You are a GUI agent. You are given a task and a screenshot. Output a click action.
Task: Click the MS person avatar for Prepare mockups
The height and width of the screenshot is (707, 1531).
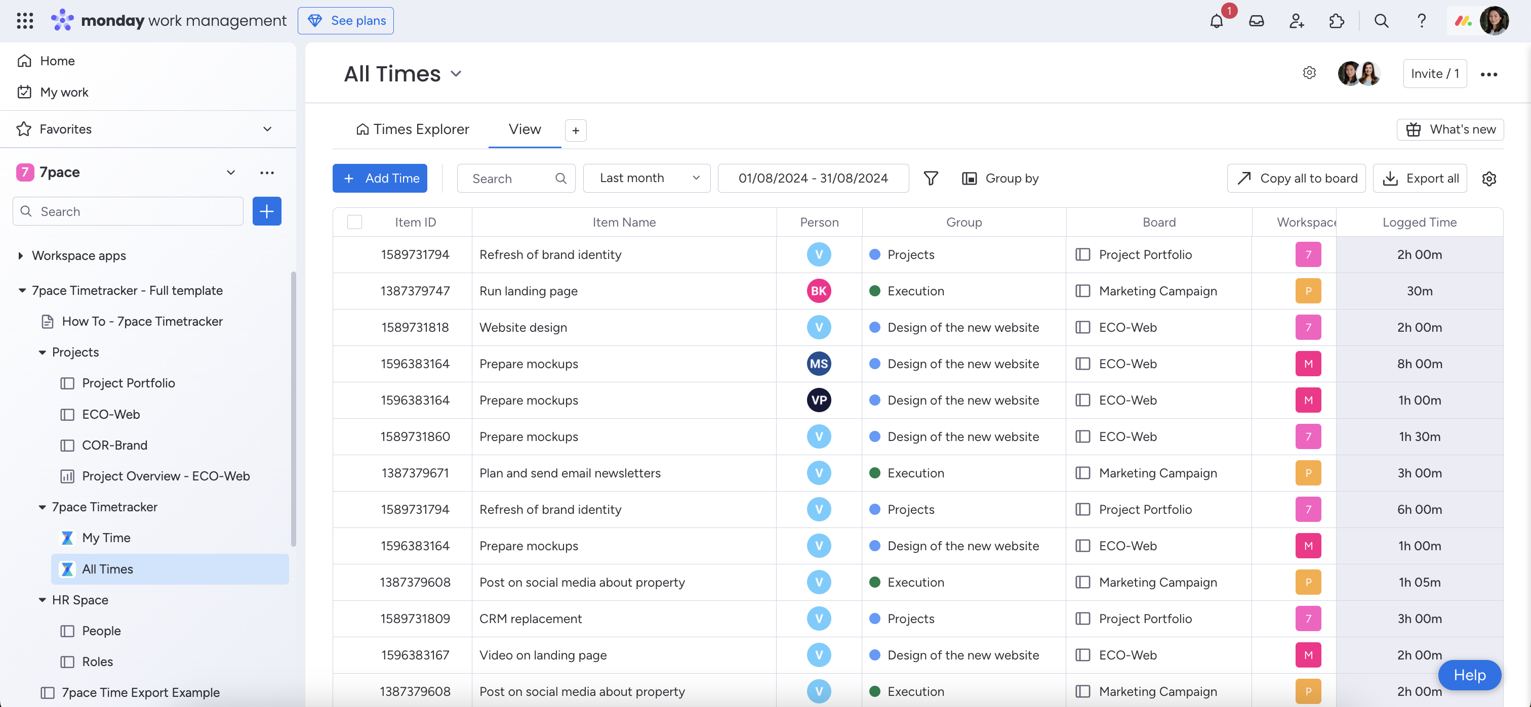click(x=819, y=364)
